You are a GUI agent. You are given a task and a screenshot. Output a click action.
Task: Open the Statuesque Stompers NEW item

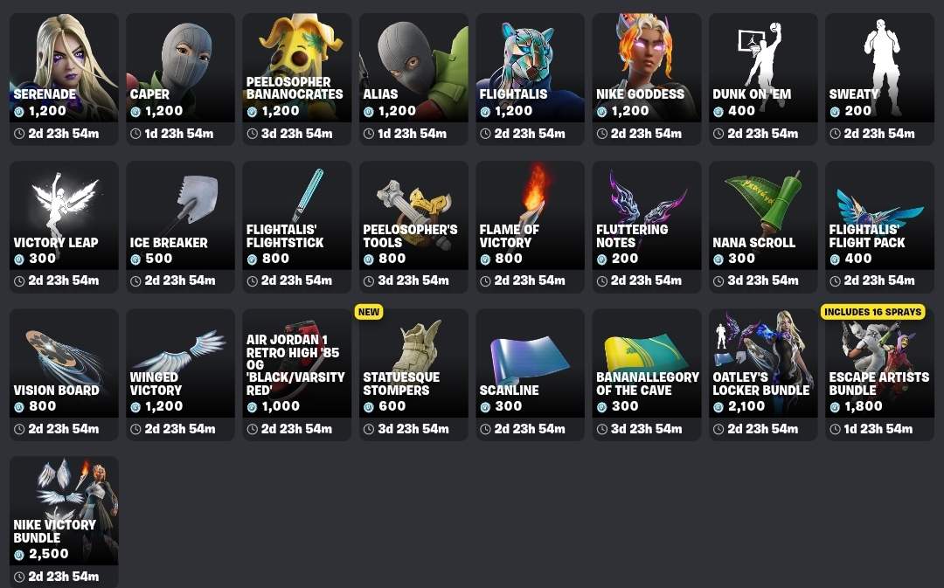(413, 375)
